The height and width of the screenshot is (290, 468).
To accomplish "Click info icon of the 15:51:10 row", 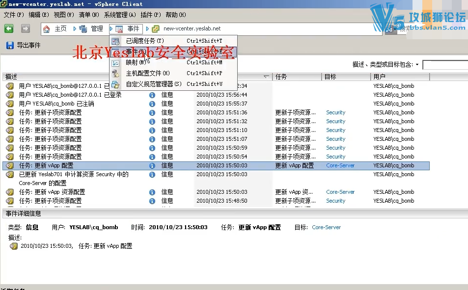I will (x=152, y=131).
